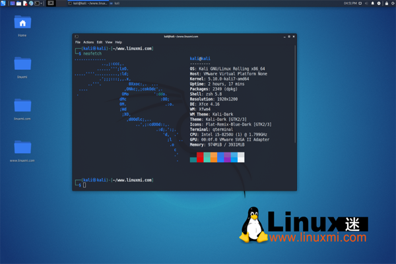Close the qterminal window

tap(294, 37)
